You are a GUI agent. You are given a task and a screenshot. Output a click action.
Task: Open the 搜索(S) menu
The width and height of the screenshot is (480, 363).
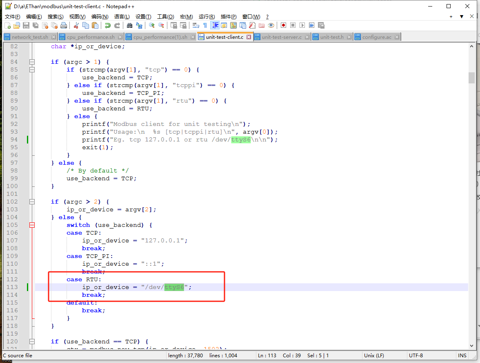[x=56, y=16]
